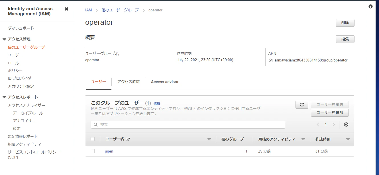Image resolution: width=379 pixels, height=175 pixels.
Task: Click the external link icon beside ユーザー名
Action: point(128,139)
